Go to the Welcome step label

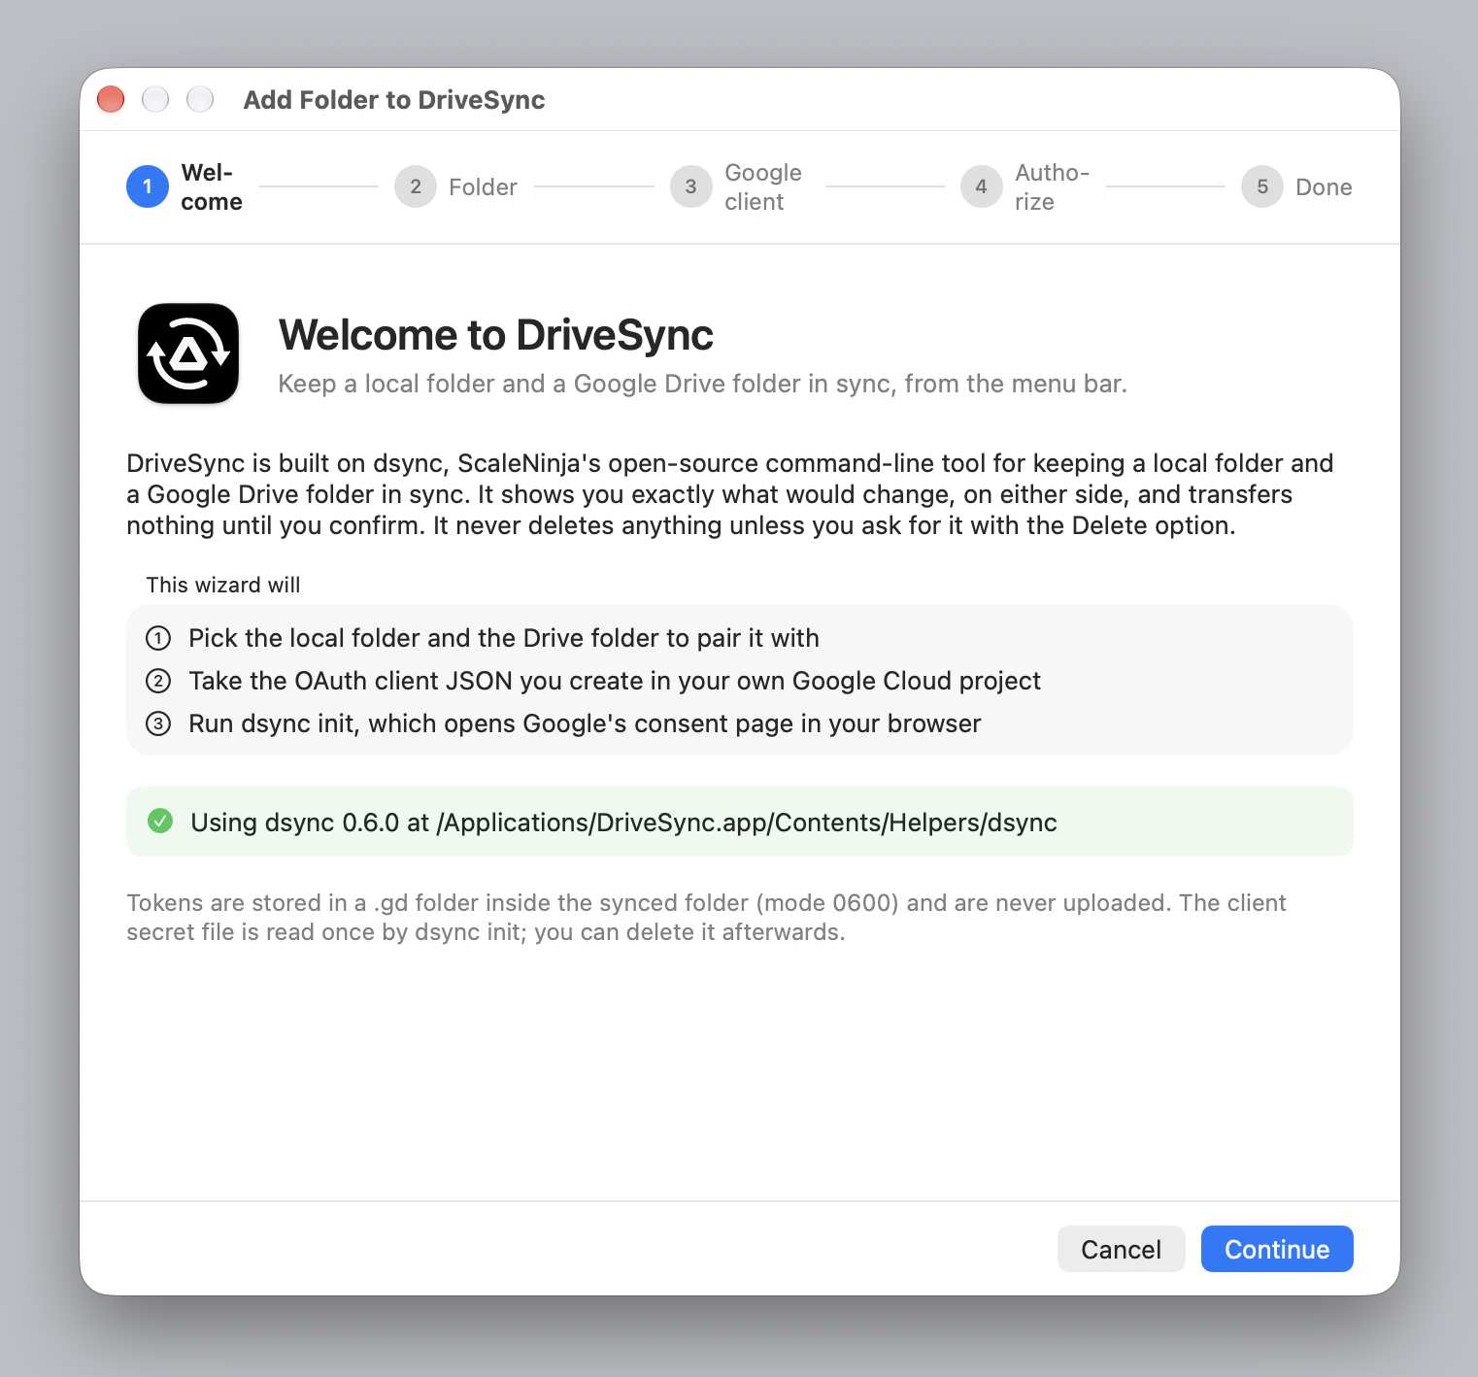point(212,186)
